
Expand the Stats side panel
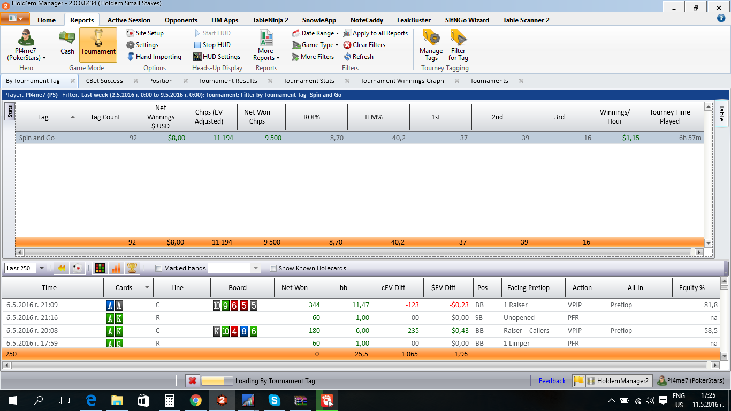pyautogui.click(x=9, y=111)
